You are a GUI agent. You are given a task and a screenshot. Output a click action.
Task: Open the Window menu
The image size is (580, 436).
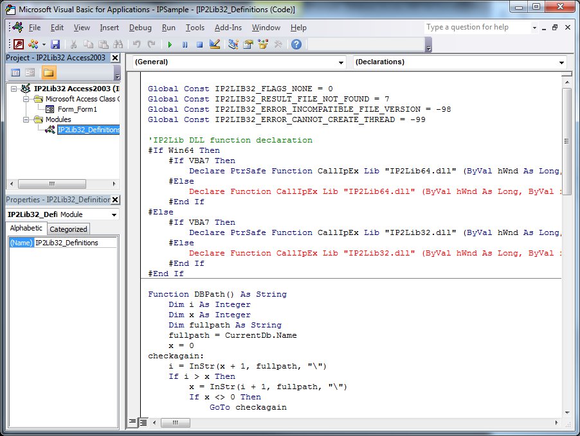(x=266, y=28)
